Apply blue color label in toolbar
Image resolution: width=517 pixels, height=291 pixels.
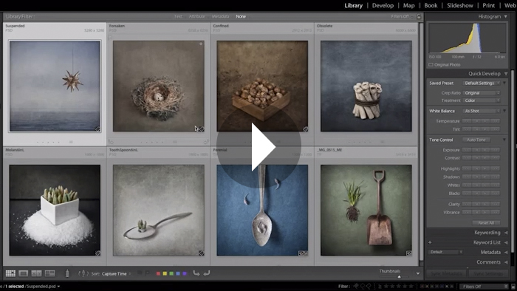tap(178, 273)
